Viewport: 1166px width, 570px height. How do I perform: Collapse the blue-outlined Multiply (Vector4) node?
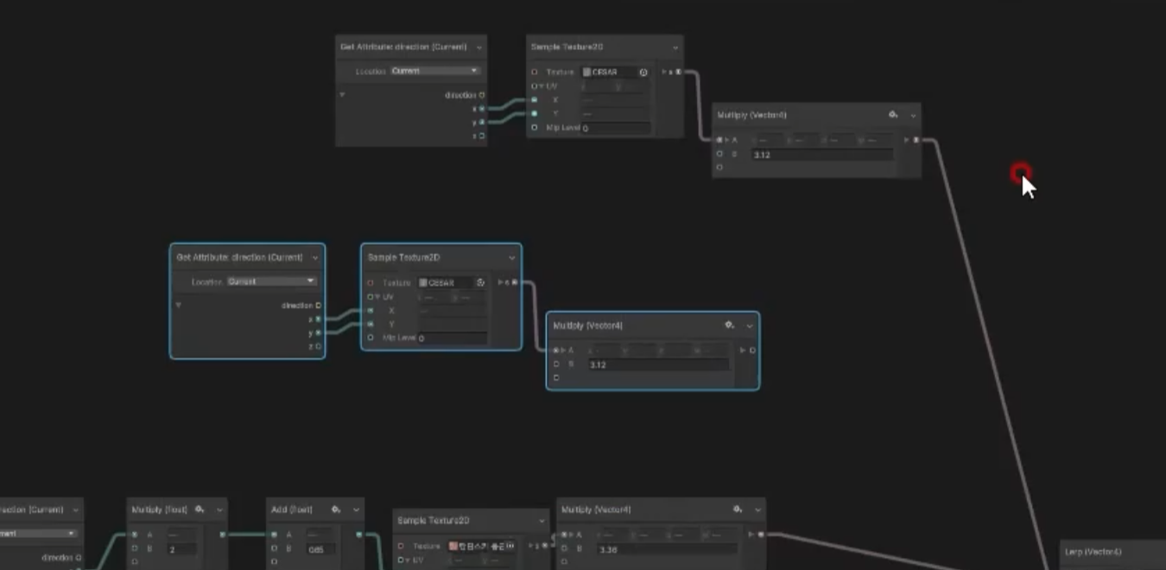coord(749,326)
